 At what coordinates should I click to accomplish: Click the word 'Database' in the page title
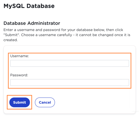coord(41,6)
